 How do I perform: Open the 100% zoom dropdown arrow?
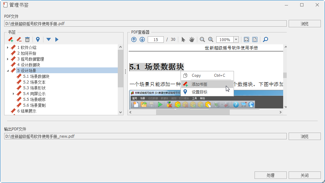coord(236,39)
